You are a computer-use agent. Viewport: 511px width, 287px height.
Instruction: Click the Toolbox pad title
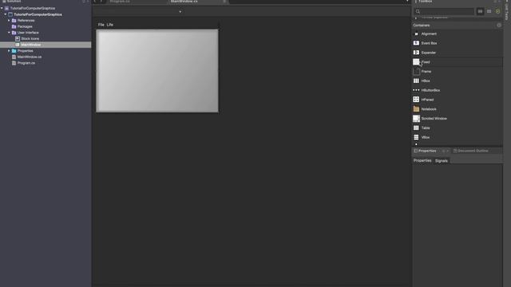click(426, 2)
